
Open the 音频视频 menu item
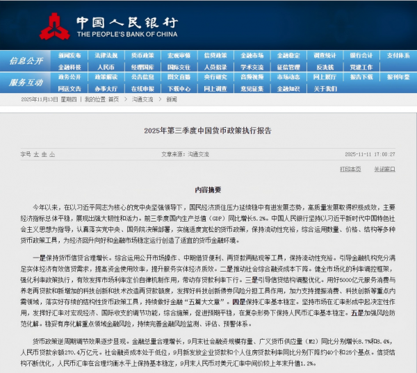tap(252, 77)
